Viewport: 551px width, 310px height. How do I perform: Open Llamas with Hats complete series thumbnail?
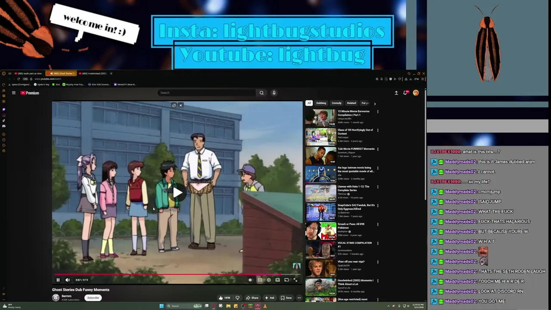321,193
